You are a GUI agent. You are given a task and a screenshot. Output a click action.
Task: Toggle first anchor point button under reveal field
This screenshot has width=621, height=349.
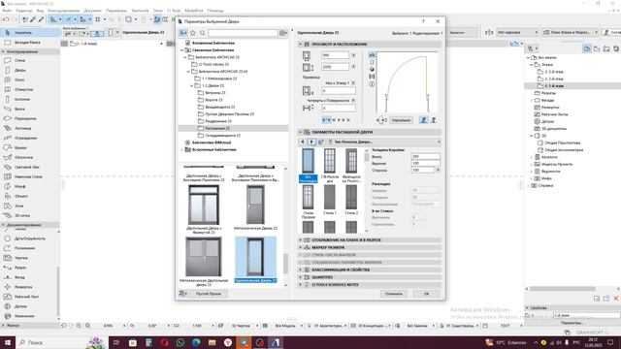point(325,120)
